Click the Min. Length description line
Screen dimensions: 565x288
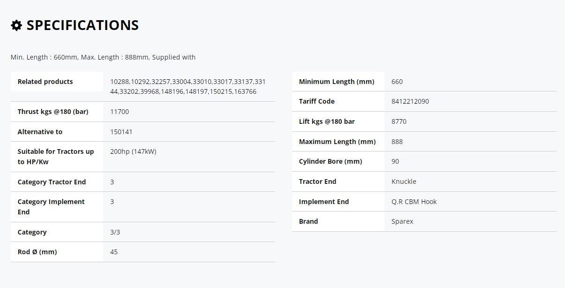tap(103, 57)
